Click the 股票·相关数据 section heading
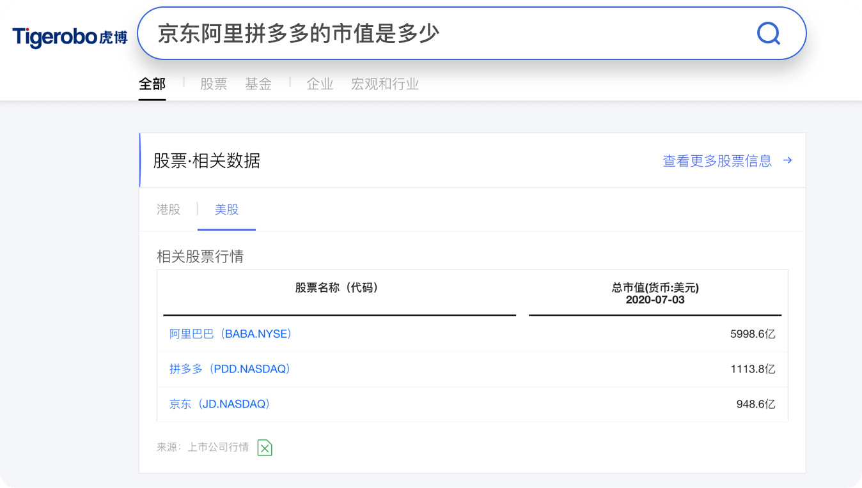This screenshot has width=862, height=488. 207,160
